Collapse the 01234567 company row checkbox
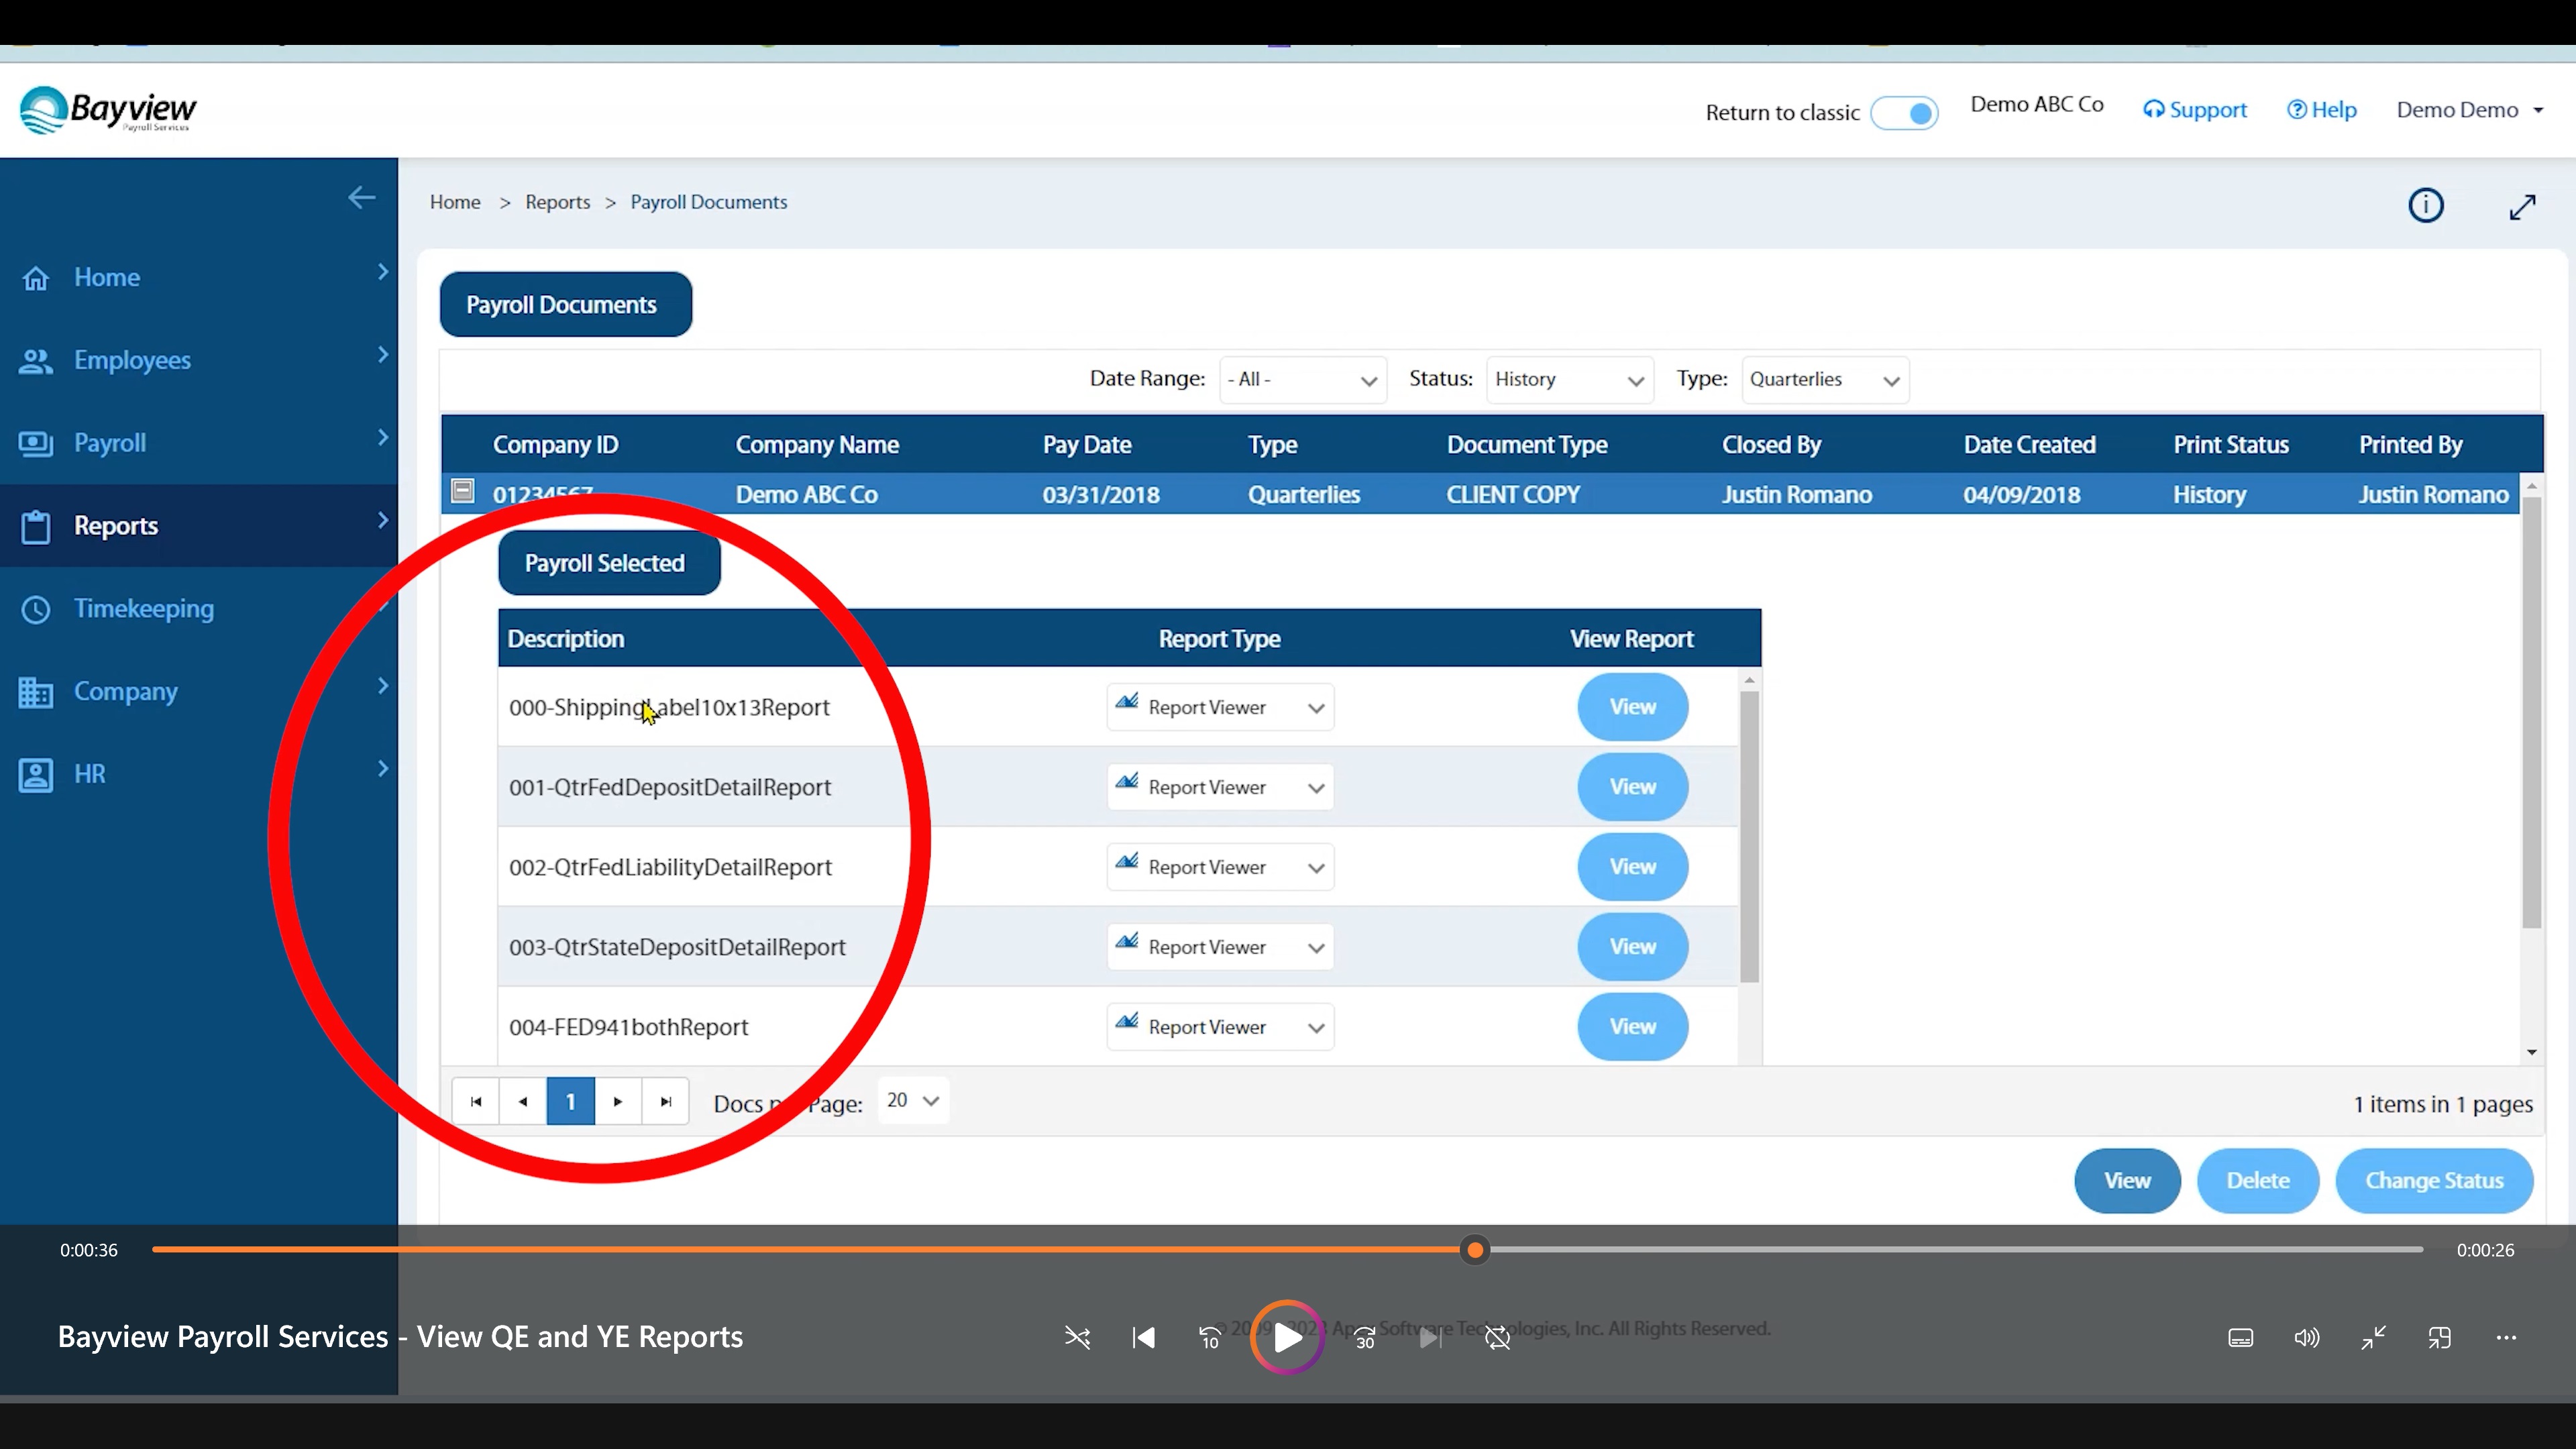 tap(462, 491)
